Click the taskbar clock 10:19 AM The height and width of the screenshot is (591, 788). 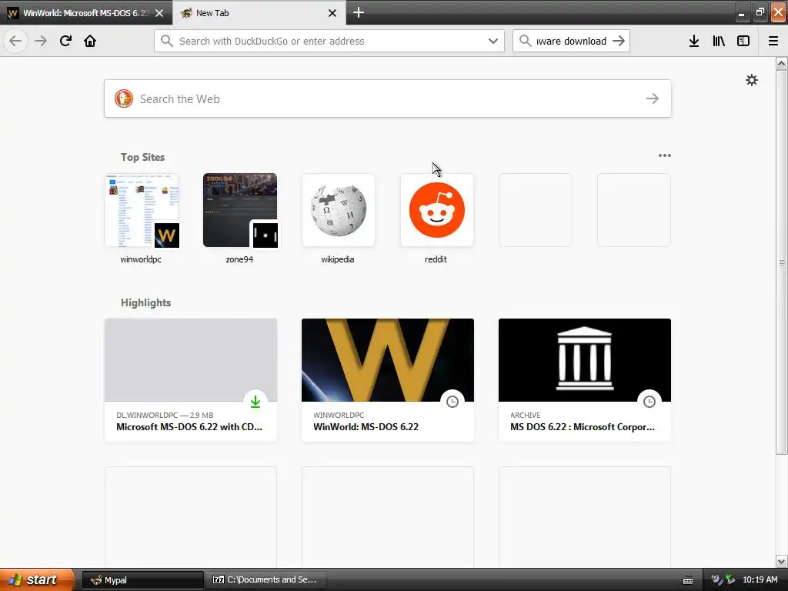click(760, 580)
